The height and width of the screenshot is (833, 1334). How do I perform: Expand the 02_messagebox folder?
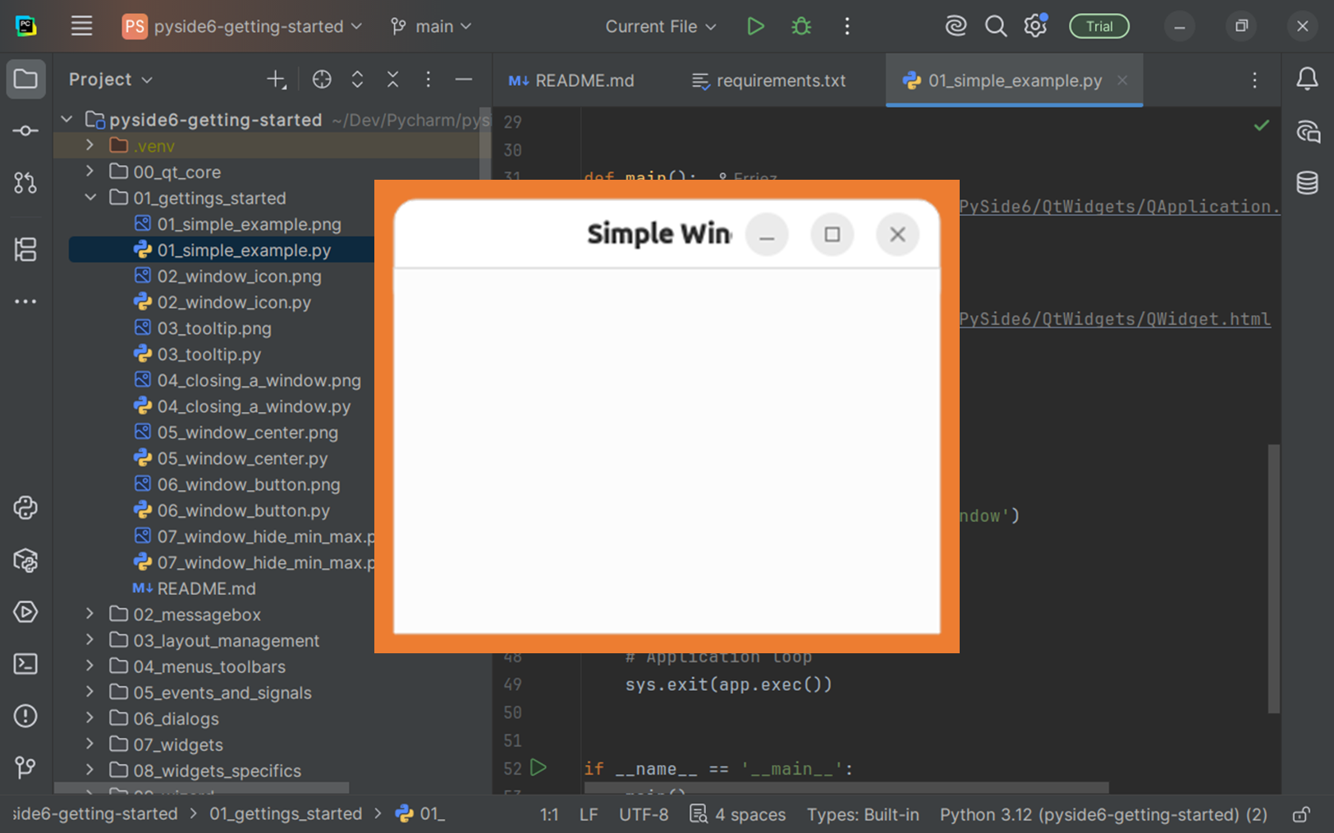click(x=90, y=614)
